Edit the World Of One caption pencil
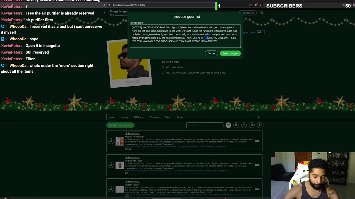355x199 pixels. click(x=124, y=83)
